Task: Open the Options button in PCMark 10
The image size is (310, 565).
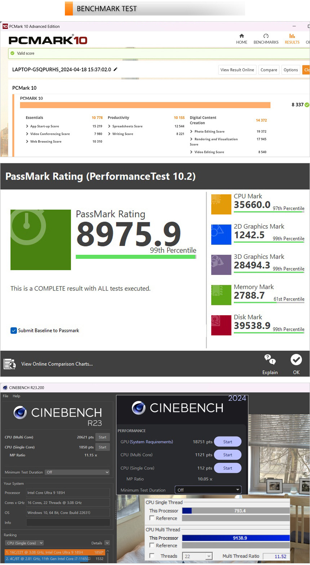Action: click(291, 70)
